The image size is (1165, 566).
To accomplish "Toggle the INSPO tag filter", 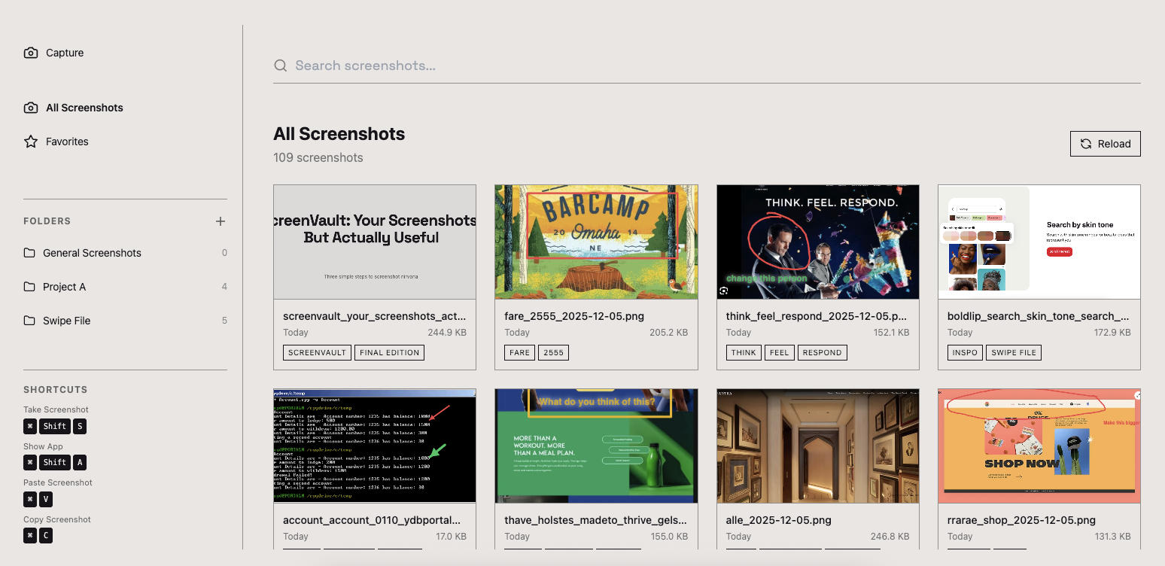I will [x=965, y=352].
